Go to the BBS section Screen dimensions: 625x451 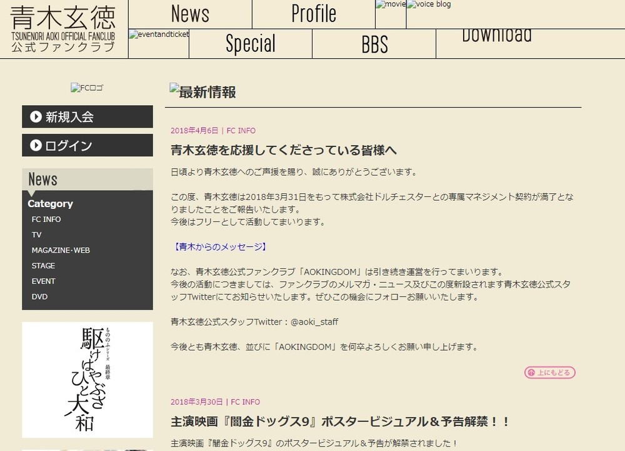click(x=373, y=44)
